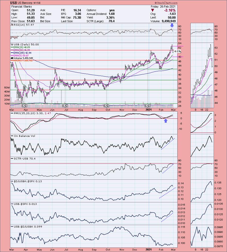The image size is (227, 252).
Task: Click the SCTR-USB 70.4 panel label
Action: 25,159
